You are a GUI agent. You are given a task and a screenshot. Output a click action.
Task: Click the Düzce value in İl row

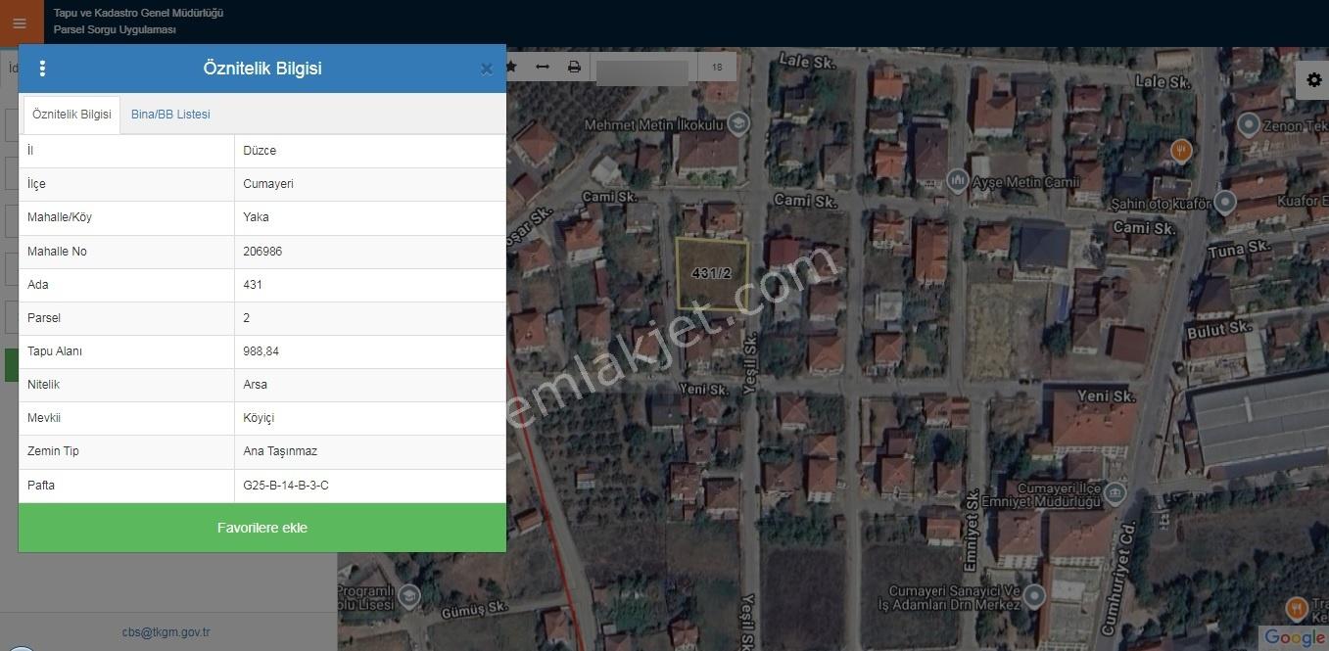point(260,151)
